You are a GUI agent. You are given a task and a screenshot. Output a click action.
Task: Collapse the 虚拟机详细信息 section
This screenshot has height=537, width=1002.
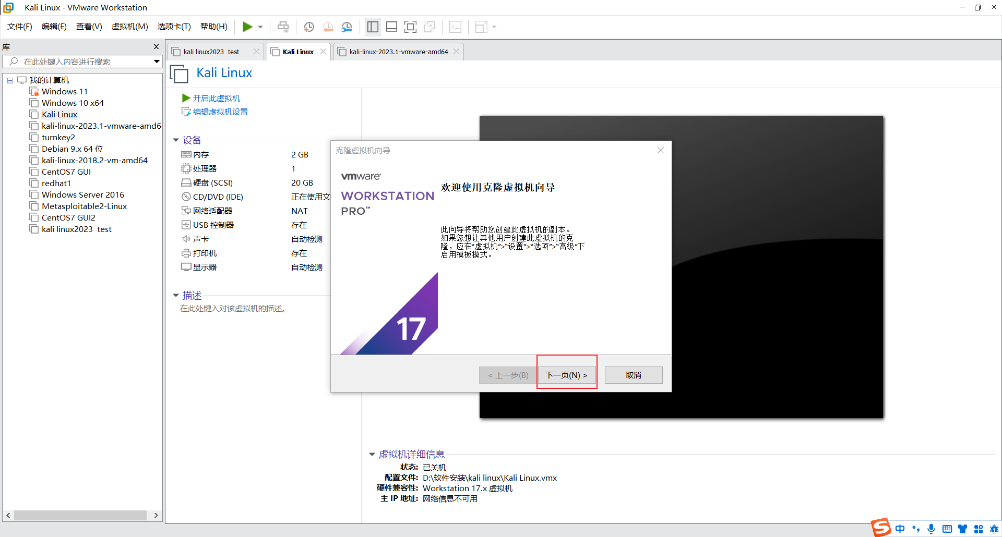[372, 455]
